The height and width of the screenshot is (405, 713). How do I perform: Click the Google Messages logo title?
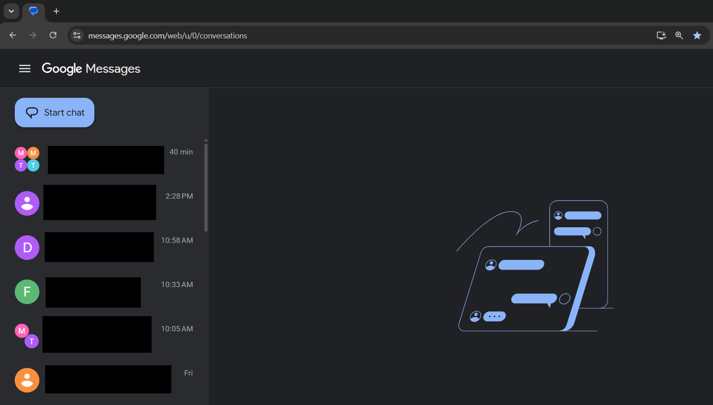(x=91, y=69)
